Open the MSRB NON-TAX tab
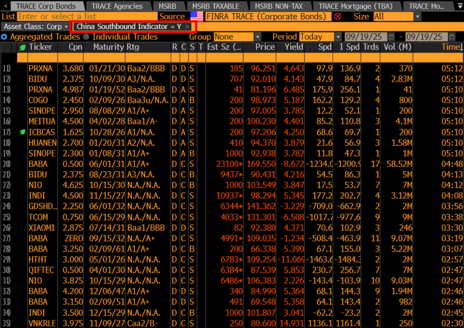This screenshot has height=328, width=464. pos(279,6)
